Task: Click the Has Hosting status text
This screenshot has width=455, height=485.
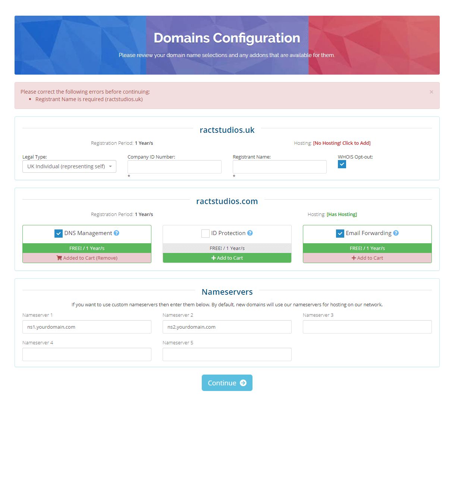Action: point(342,215)
